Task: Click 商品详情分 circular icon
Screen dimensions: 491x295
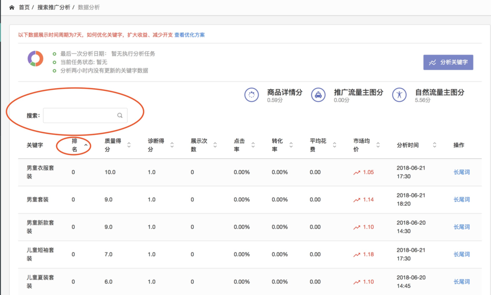Action: tap(252, 95)
